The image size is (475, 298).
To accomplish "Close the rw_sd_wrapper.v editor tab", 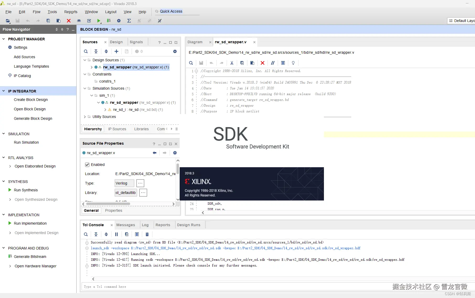I will pos(254,42).
